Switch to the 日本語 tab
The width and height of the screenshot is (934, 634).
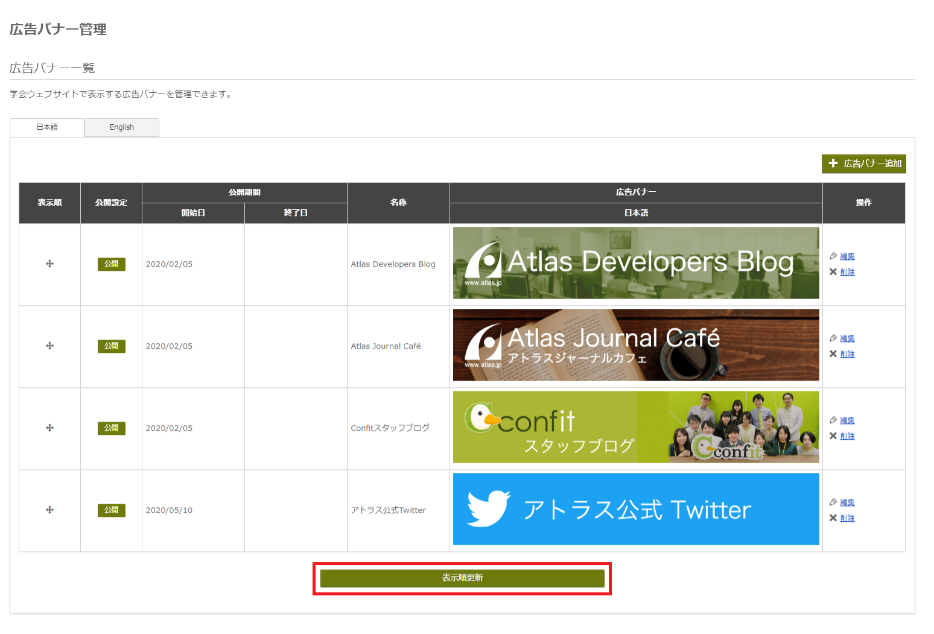pos(47,127)
